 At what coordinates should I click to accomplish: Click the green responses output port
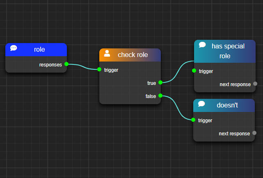[66, 64]
